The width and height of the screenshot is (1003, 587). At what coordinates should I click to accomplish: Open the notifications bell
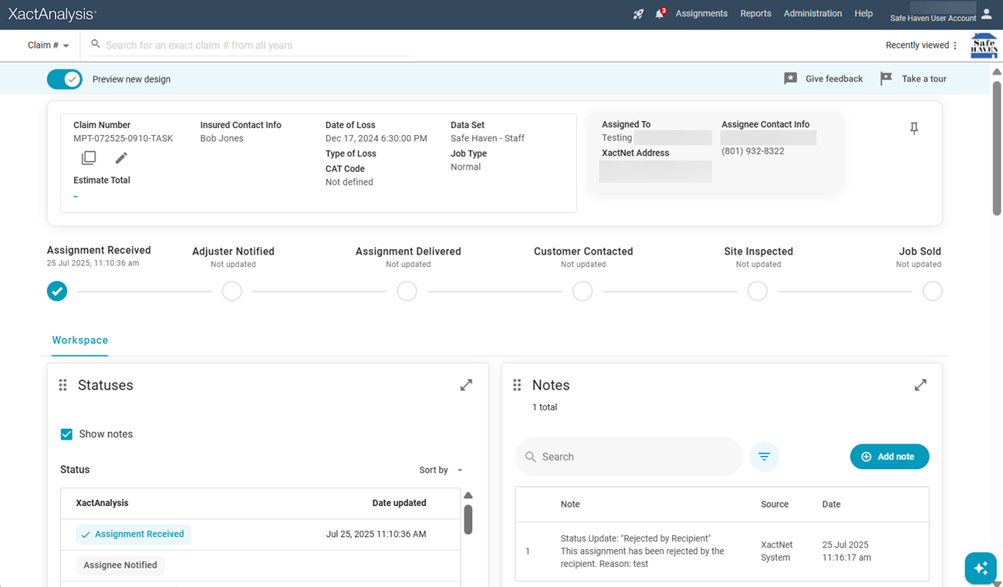click(x=660, y=14)
